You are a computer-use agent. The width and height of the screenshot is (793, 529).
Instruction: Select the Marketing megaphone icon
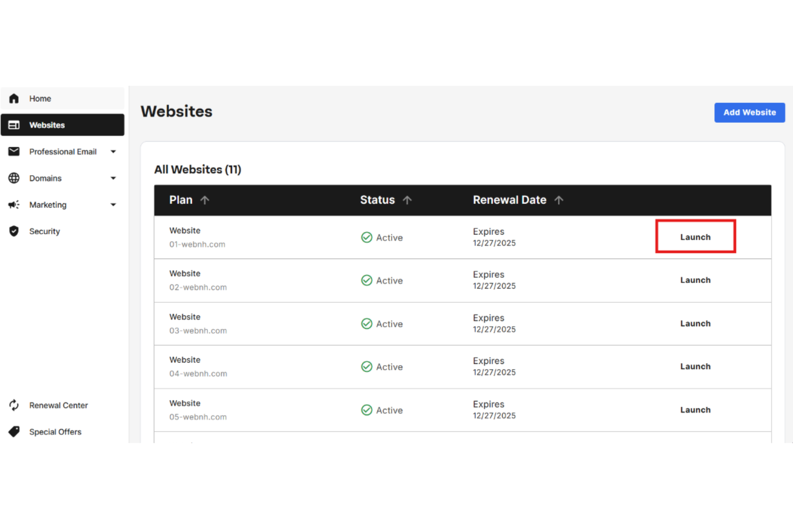pyautogui.click(x=14, y=204)
